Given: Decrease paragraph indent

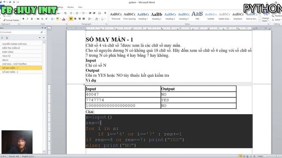Looking at the screenshot, I should point(90,13).
